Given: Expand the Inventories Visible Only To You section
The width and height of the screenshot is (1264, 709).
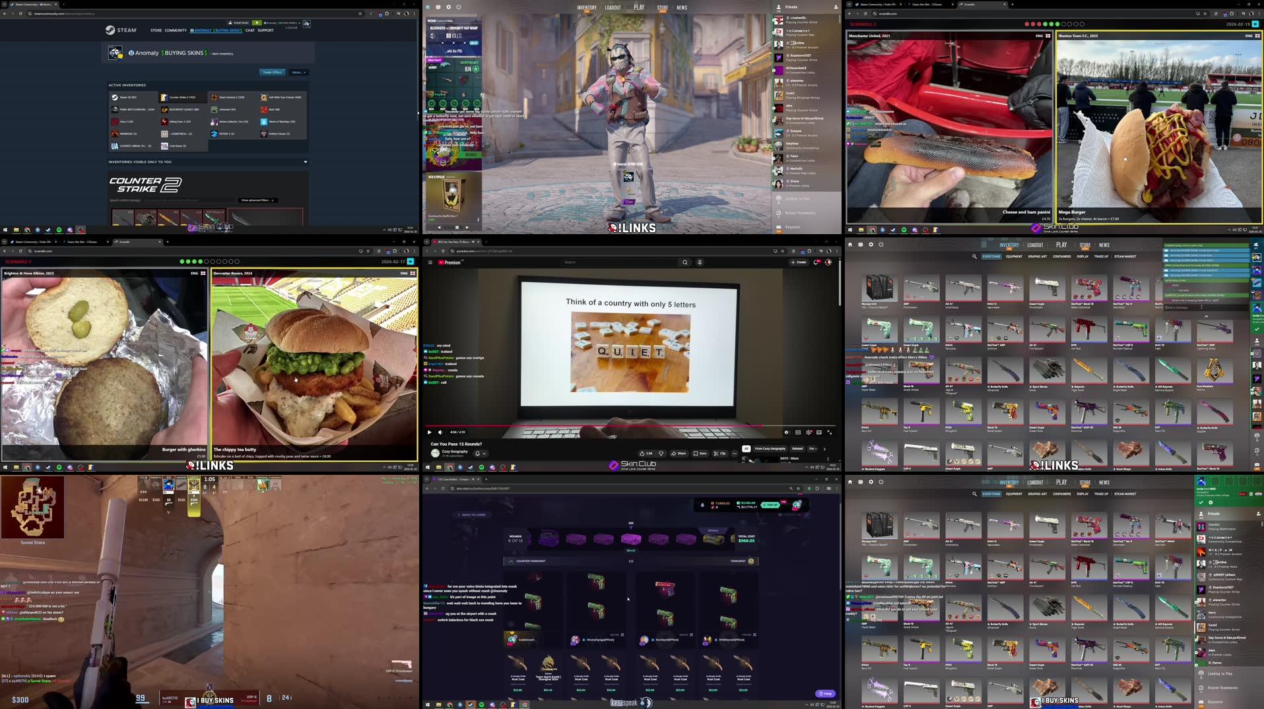Looking at the screenshot, I should click(x=305, y=162).
